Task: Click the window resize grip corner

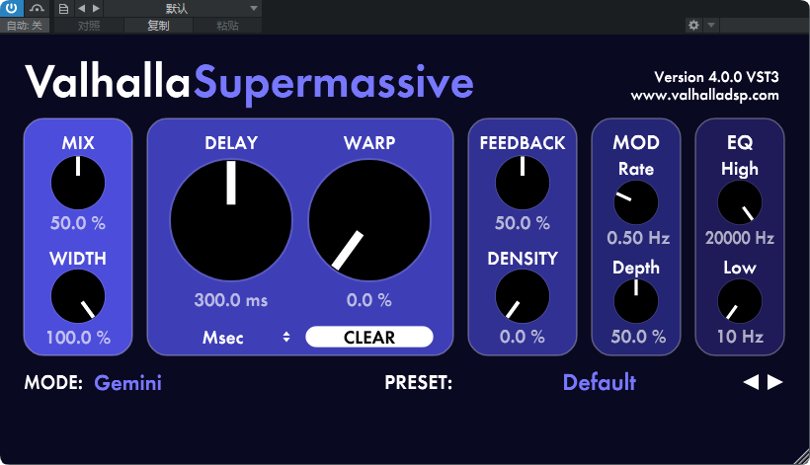Action: click(802, 457)
